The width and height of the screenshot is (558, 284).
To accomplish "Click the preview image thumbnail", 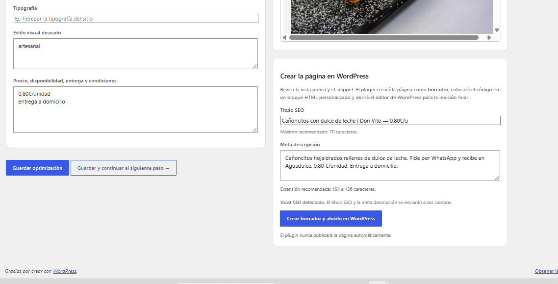I will coord(392,17).
